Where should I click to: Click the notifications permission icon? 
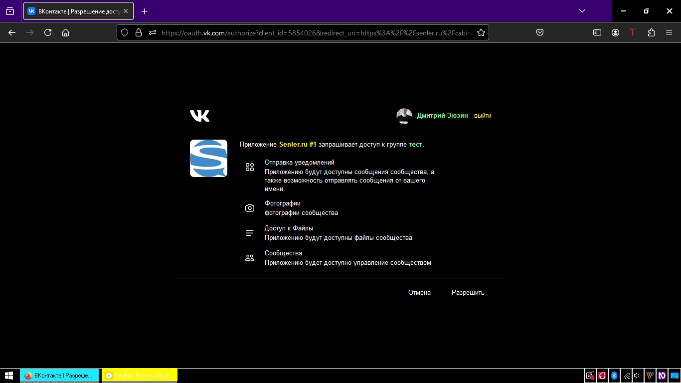coord(250,167)
